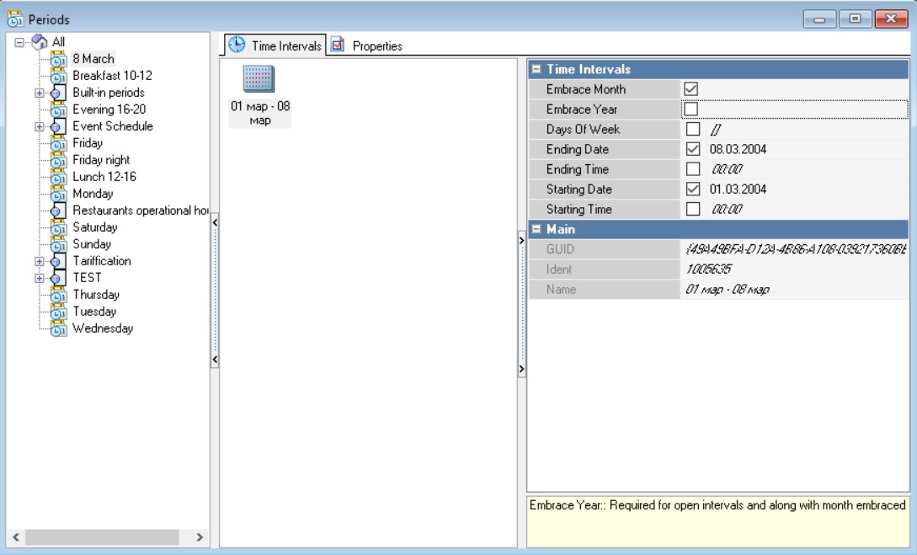Switch to the Properties tab
This screenshot has width=917, height=555.
367,46
